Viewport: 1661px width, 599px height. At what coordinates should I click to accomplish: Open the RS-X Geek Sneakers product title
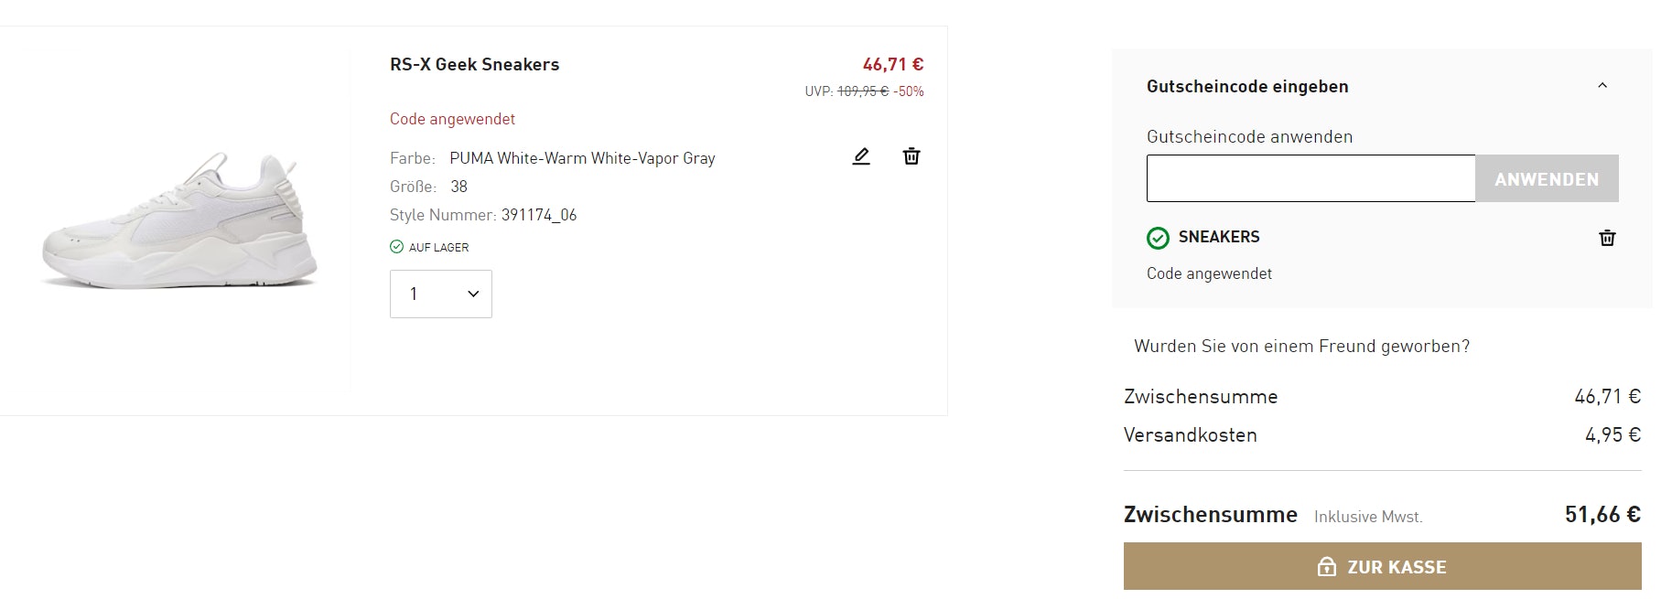tap(474, 64)
